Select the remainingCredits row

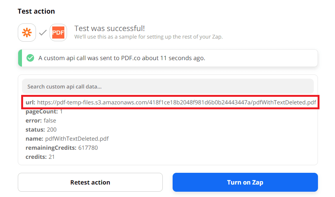coord(61,148)
